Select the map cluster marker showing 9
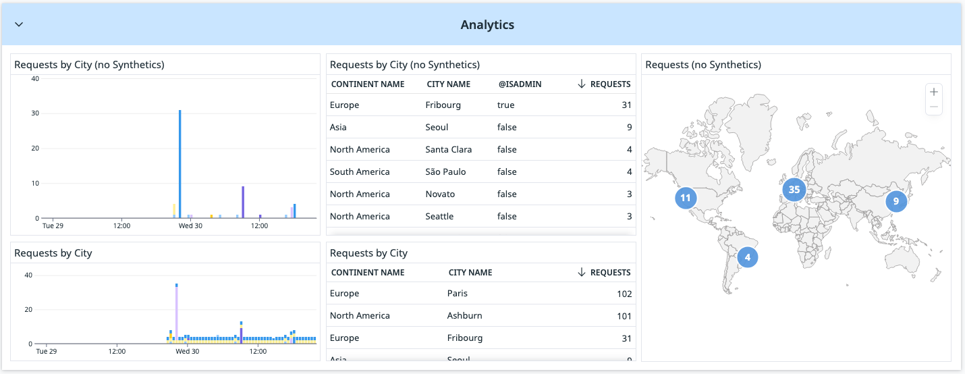 [x=896, y=201]
